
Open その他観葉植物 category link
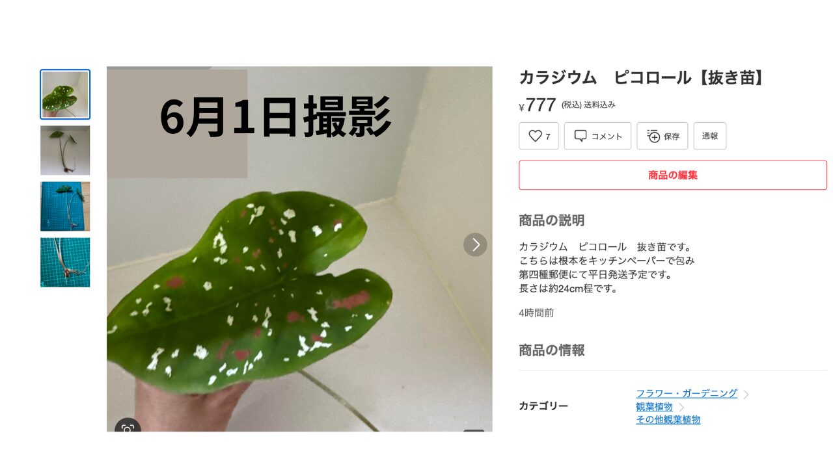(x=668, y=419)
